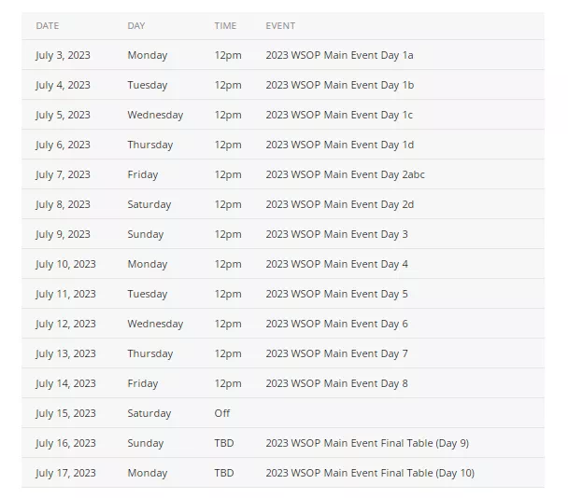
Task: Click the July 10, 2023 date cell
Action: click(x=65, y=264)
